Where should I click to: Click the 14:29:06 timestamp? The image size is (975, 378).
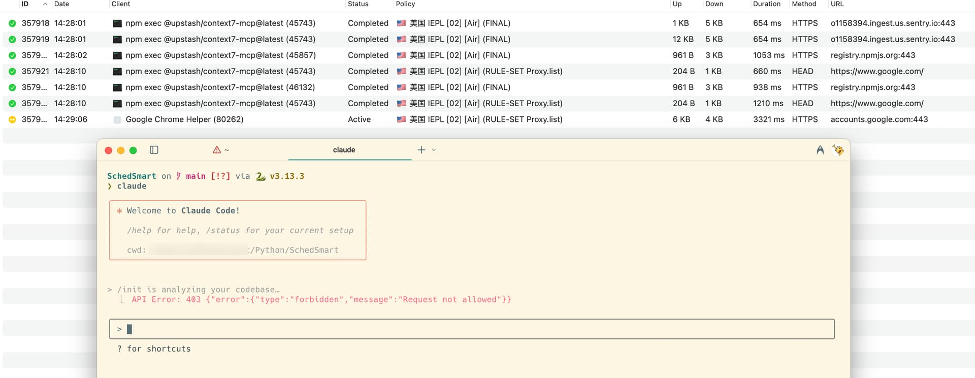coord(71,119)
